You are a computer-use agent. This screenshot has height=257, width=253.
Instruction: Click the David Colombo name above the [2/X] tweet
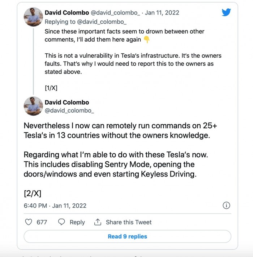tap(67, 102)
